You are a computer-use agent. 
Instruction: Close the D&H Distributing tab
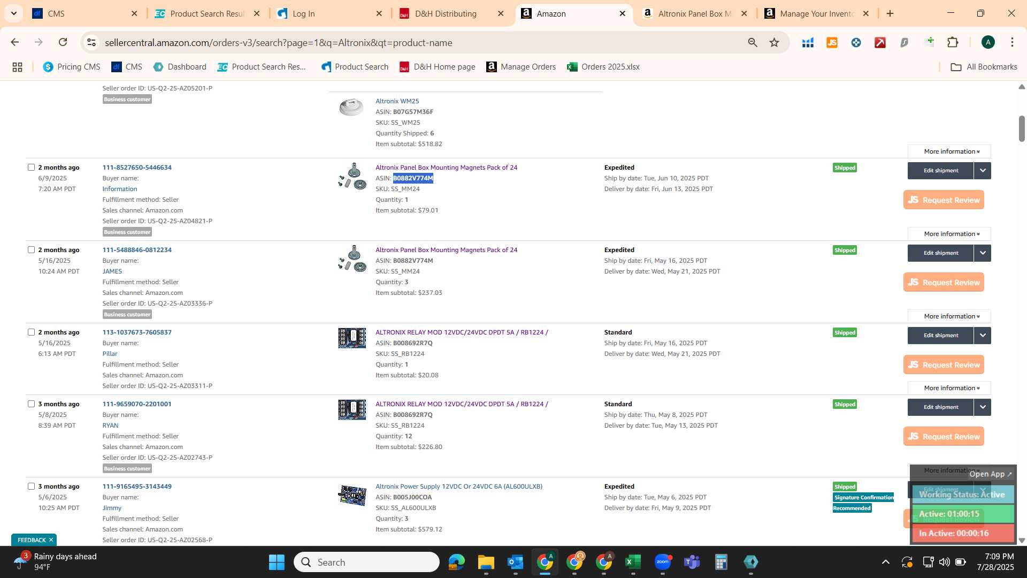tap(501, 13)
